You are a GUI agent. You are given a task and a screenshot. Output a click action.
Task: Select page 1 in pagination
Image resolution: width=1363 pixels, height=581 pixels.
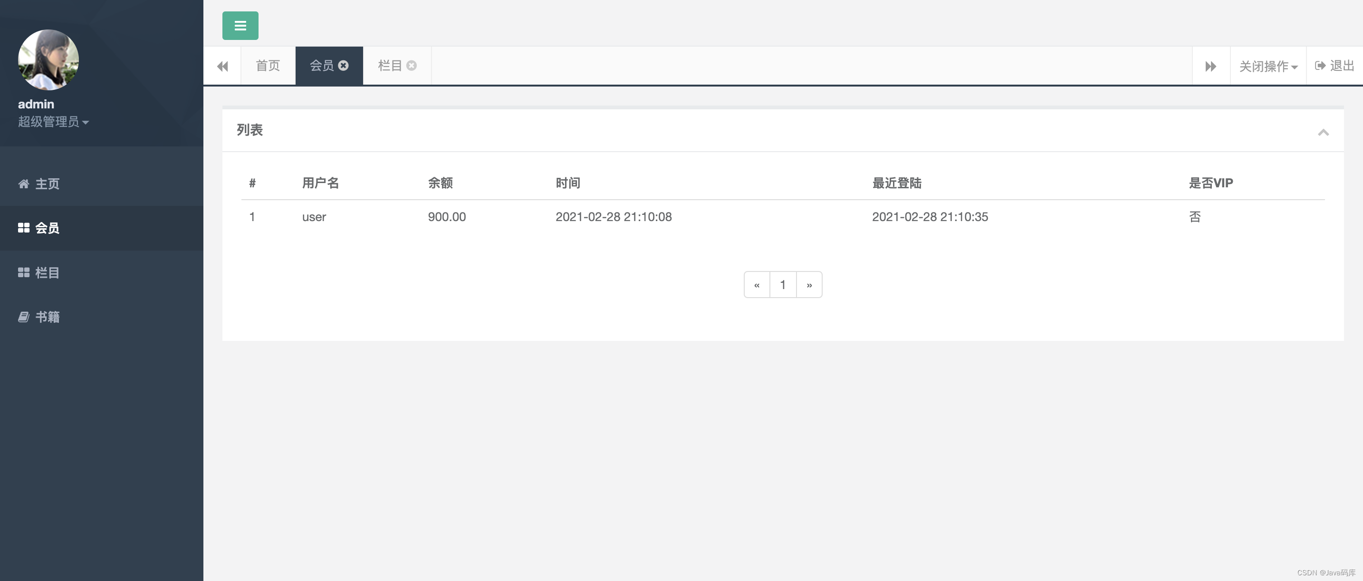(x=783, y=285)
